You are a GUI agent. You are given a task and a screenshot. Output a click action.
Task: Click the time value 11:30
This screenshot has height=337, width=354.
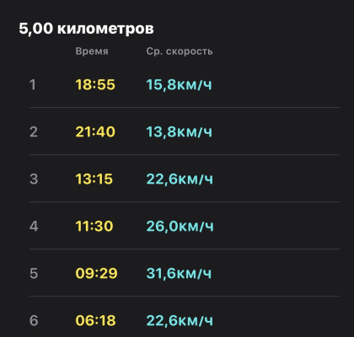pos(94,226)
